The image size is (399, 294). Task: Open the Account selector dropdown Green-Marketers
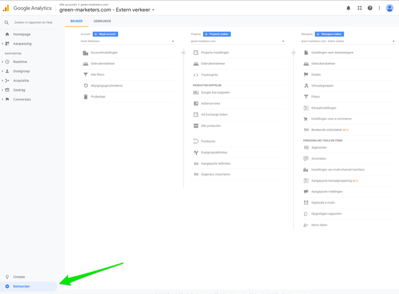tap(127, 41)
